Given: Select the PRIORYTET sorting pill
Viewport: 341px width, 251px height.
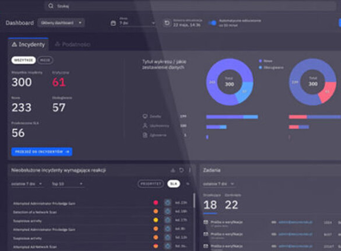Looking at the screenshot, I should click(150, 184).
